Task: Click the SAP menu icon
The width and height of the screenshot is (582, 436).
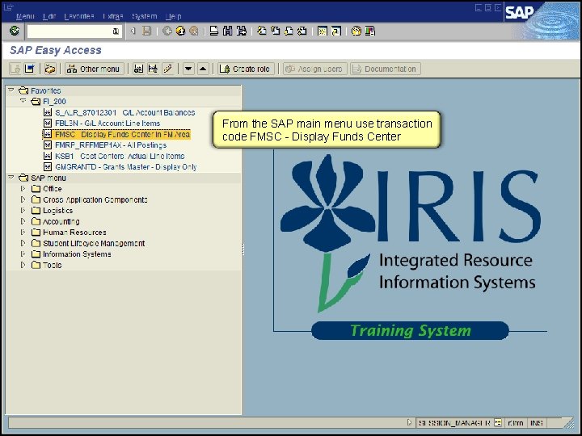Action: point(29,69)
